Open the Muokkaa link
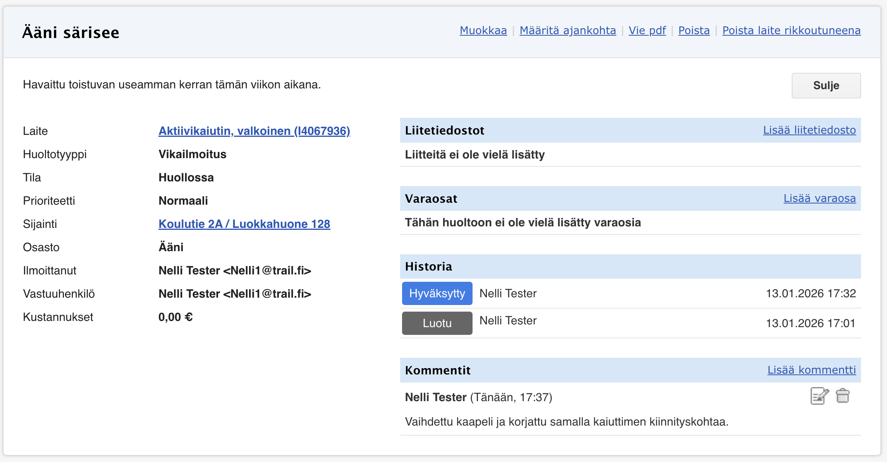 (x=483, y=31)
